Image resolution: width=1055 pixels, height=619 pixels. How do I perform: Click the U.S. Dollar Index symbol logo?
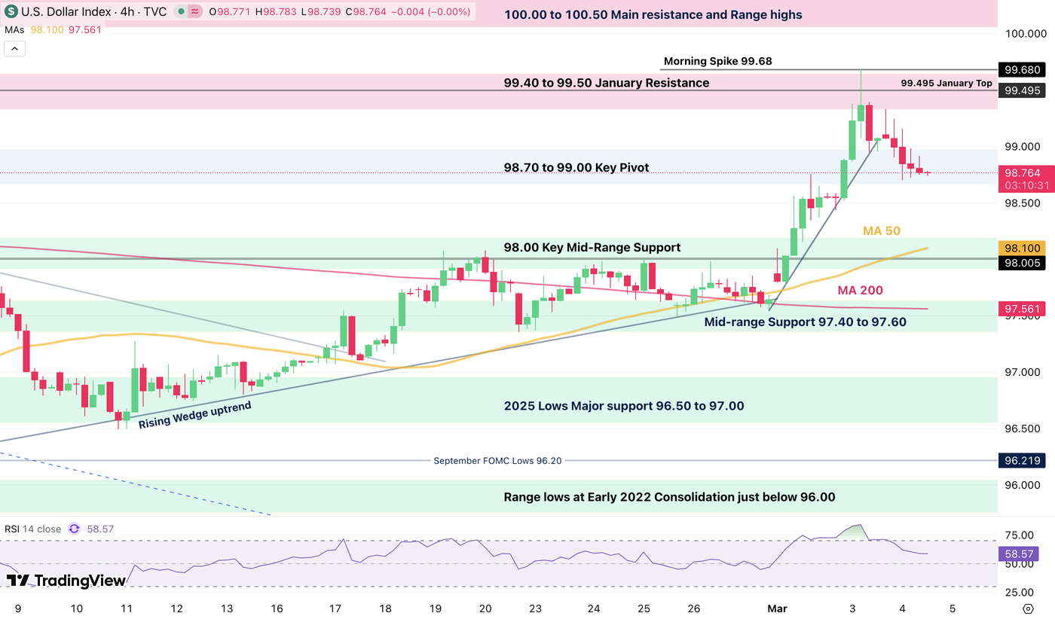[x=11, y=12]
